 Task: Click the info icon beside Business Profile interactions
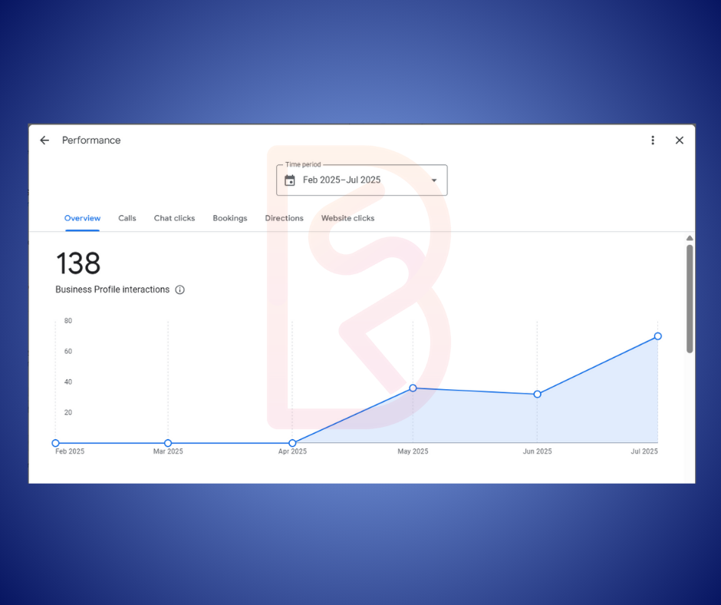pyautogui.click(x=179, y=289)
